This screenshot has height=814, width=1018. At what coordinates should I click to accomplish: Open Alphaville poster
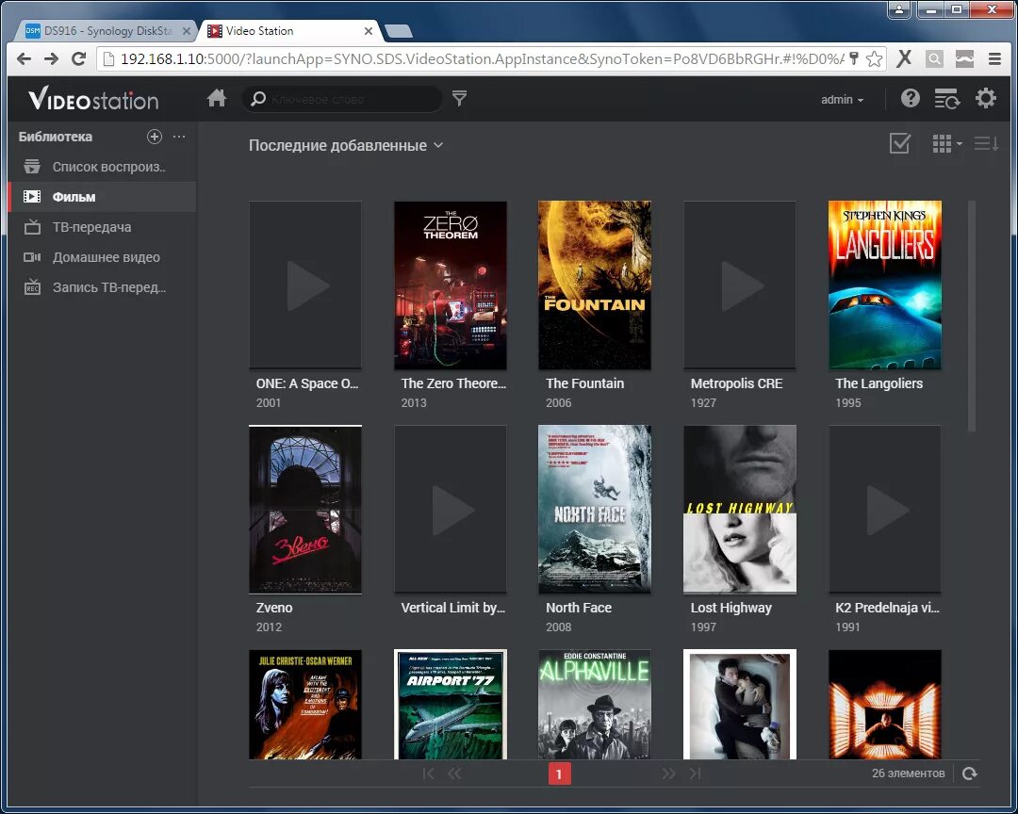595,705
